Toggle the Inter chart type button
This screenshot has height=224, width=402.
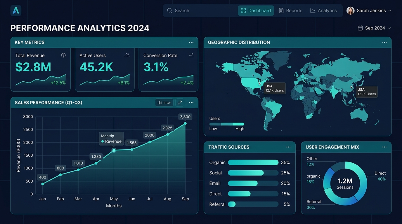click(x=164, y=103)
